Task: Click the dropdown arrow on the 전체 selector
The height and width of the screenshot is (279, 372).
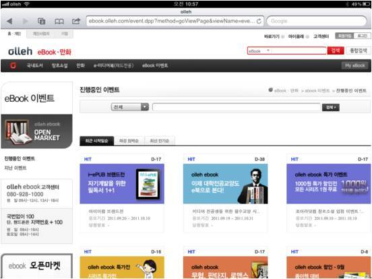Action: pyautogui.click(x=145, y=107)
